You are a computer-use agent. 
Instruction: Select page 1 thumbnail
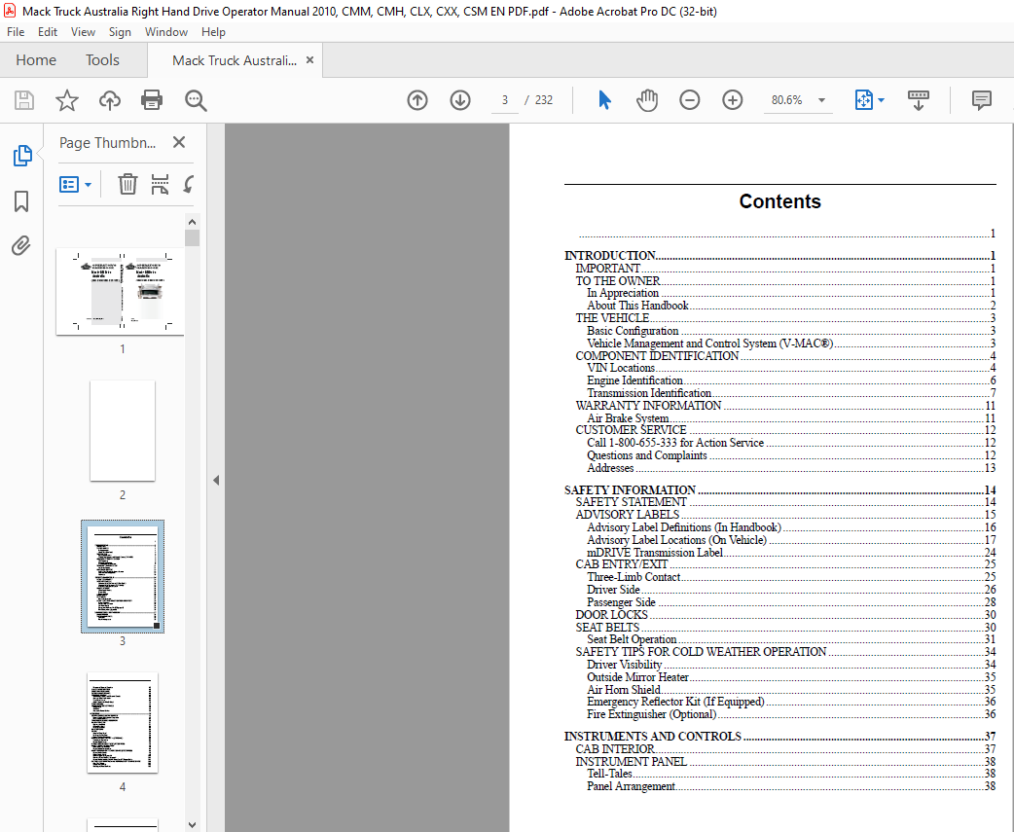(121, 292)
